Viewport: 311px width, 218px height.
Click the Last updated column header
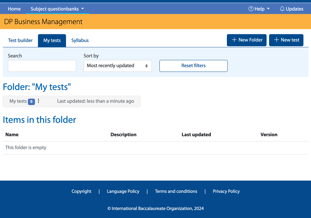point(196,135)
